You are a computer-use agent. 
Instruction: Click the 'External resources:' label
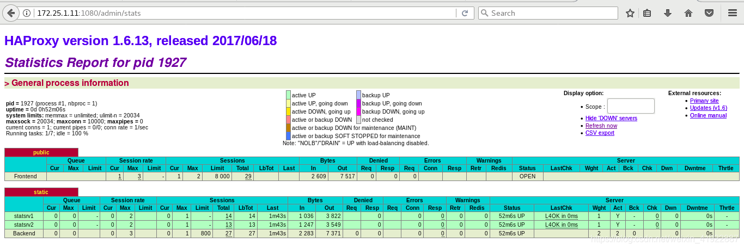tap(694, 93)
